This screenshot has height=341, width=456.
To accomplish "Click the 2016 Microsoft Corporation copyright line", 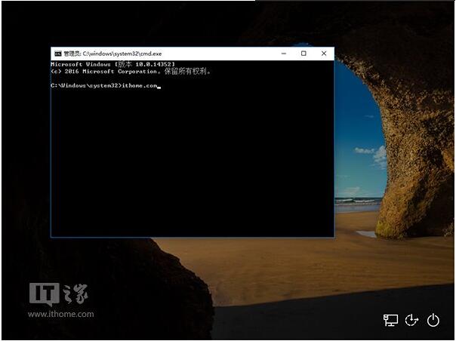I will coord(131,72).
